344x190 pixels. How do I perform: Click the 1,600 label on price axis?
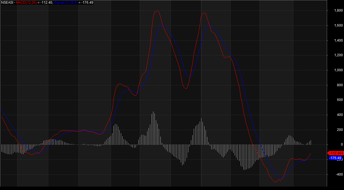(338, 25)
